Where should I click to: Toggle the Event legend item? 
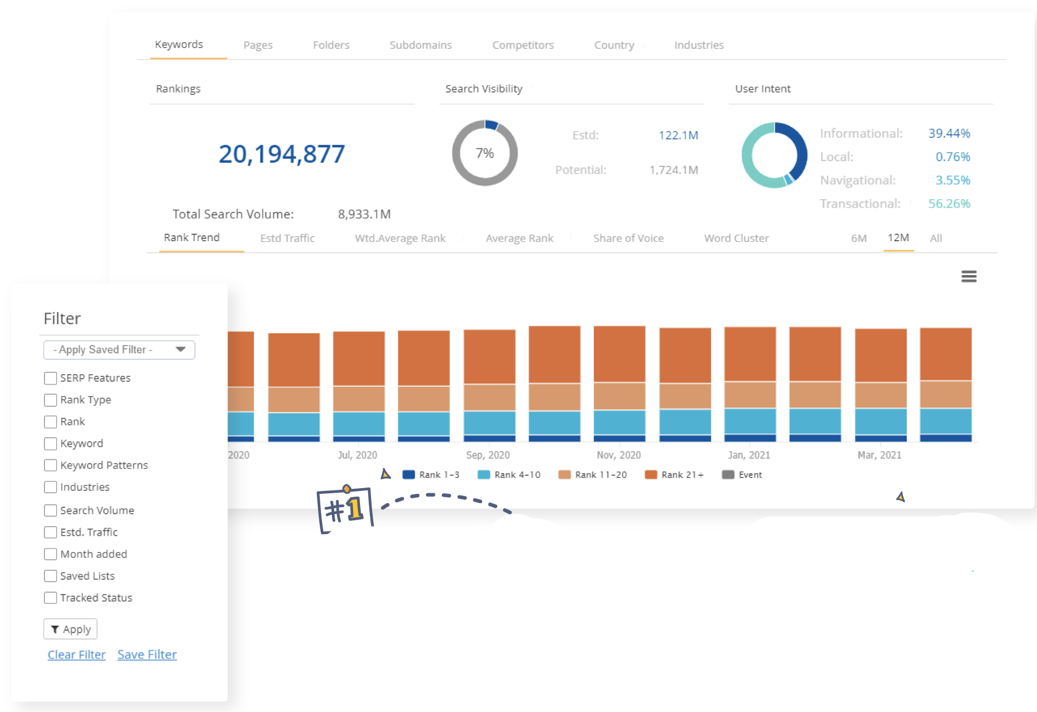(x=742, y=474)
